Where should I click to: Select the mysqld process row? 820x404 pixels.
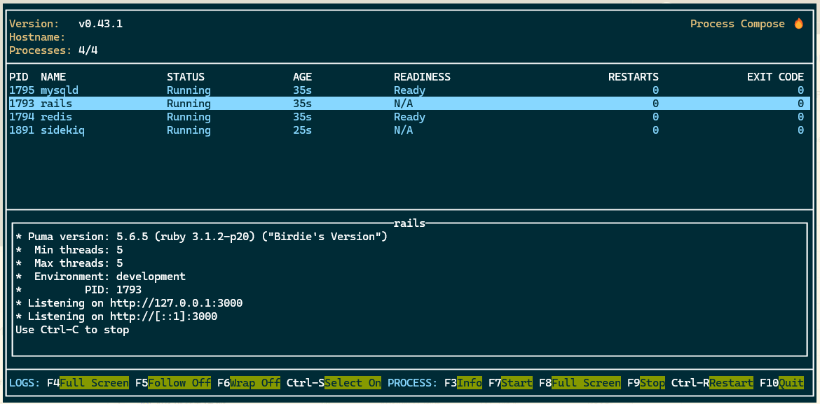[x=409, y=90]
